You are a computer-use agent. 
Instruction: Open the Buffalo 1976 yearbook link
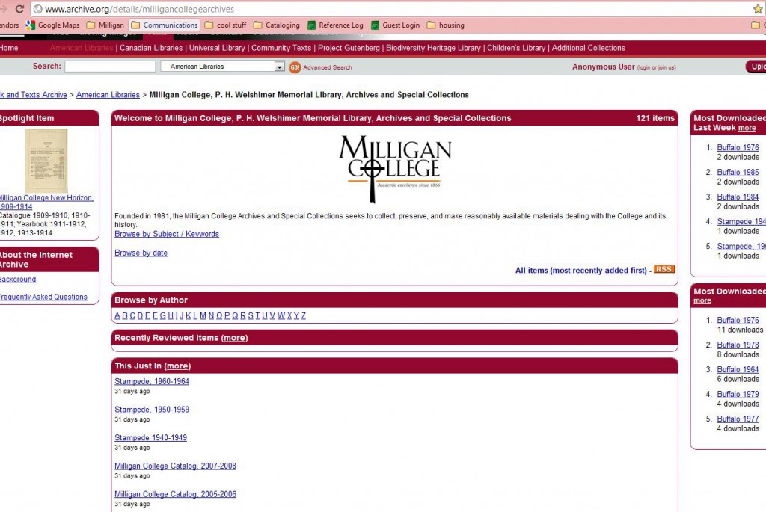tap(738, 147)
